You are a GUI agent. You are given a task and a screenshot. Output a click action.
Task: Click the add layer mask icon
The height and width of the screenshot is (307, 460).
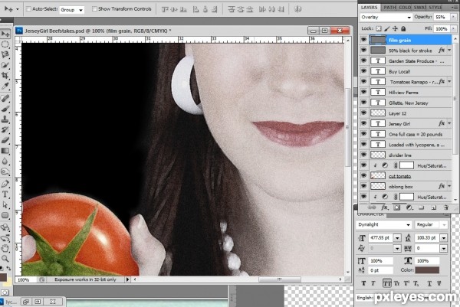click(x=396, y=207)
